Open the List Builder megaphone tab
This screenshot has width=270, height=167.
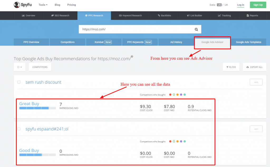195,16
